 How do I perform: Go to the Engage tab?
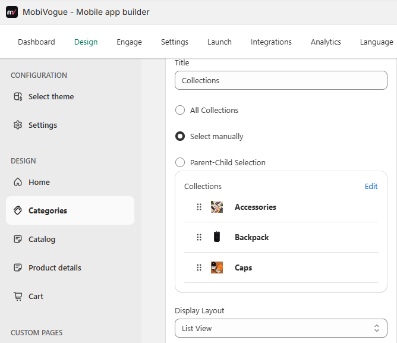[x=129, y=42]
